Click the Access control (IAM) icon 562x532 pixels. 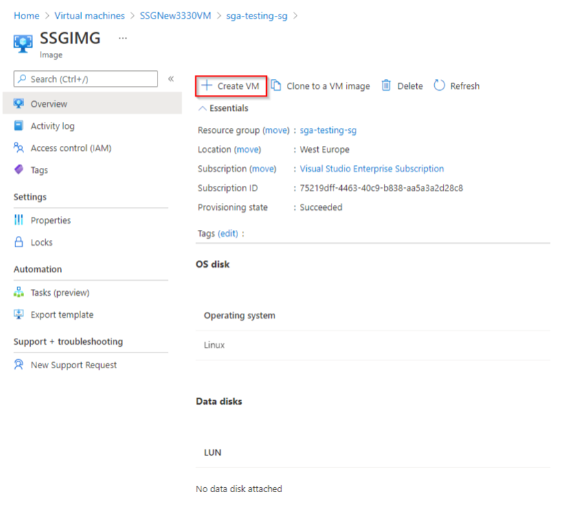(x=19, y=148)
